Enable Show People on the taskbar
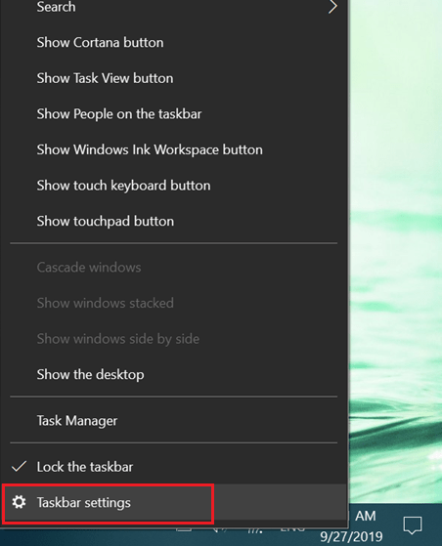This screenshot has width=442, height=546. pos(119,114)
